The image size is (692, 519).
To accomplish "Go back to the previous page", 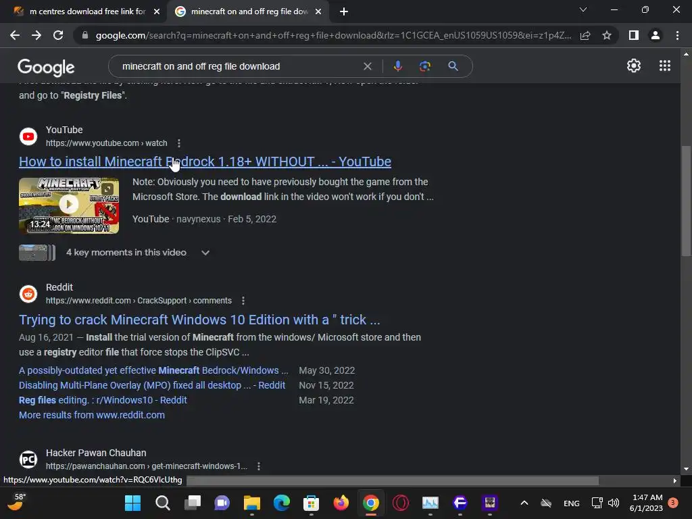I will tap(15, 35).
